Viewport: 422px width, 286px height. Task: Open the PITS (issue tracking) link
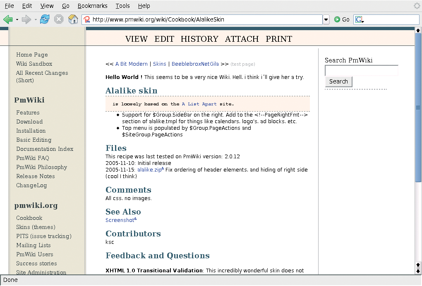(x=44, y=236)
